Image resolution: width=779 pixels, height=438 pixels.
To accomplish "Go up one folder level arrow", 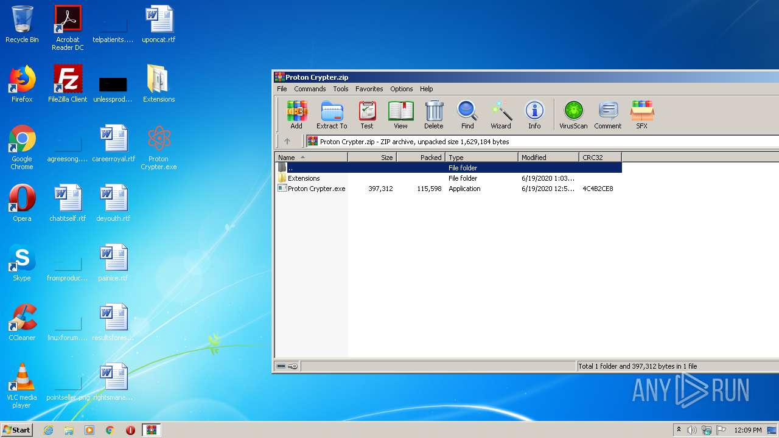I will pos(287,141).
